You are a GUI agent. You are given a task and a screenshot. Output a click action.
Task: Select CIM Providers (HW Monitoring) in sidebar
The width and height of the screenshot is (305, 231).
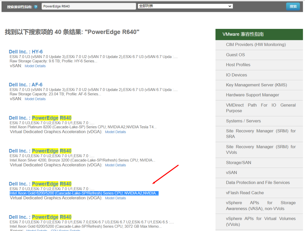(x=259, y=45)
